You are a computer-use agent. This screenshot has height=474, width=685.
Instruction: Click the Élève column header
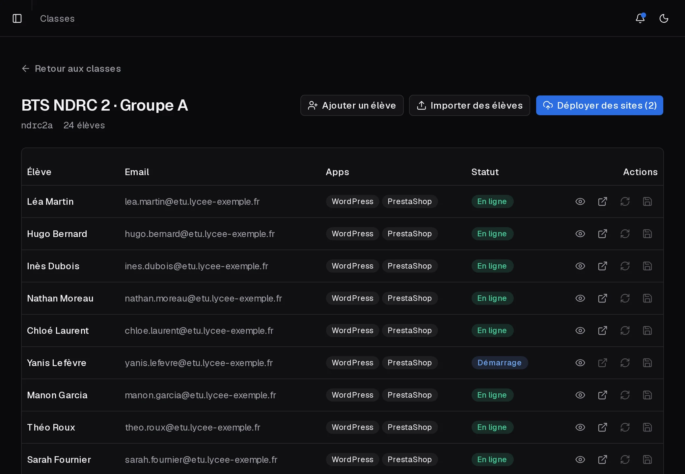tap(39, 172)
